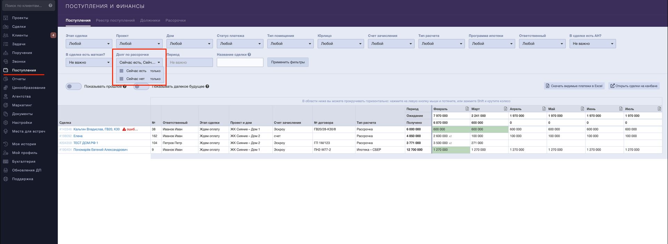Click the Период field showing Не важно
The width and height of the screenshot is (668, 244).
coord(190,62)
